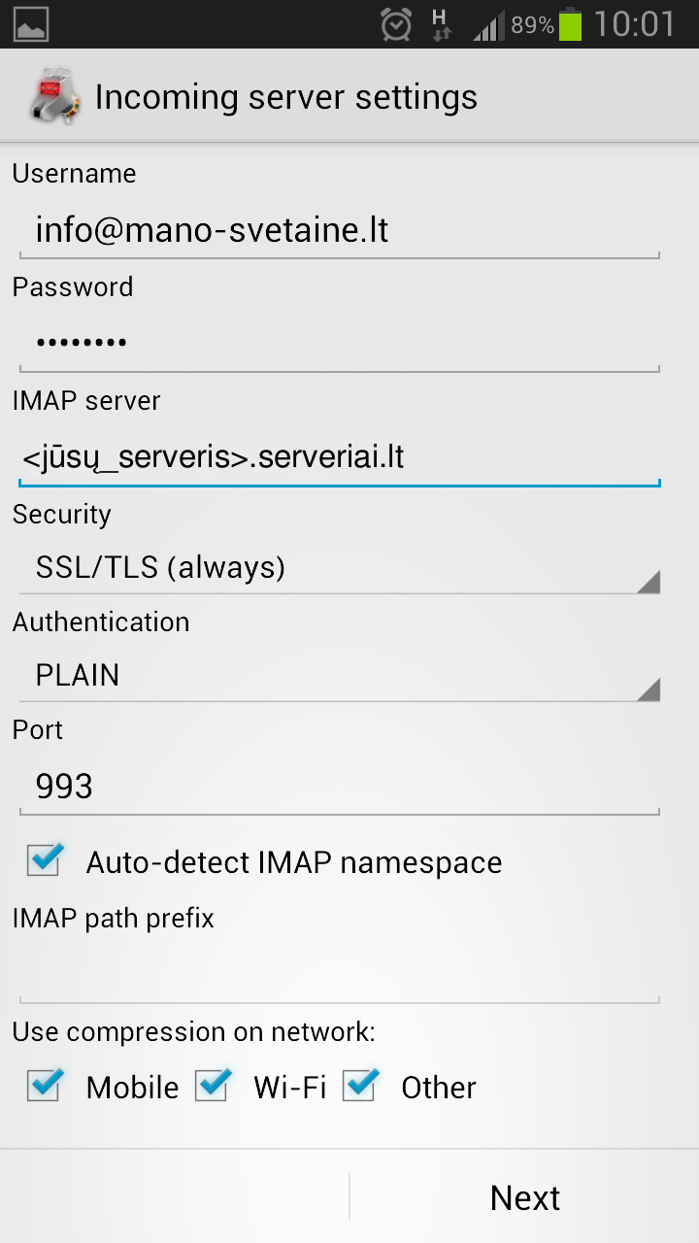699x1243 pixels.
Task: Tap the mobile data H indicator icon
Action: click(x=441, y=24)
